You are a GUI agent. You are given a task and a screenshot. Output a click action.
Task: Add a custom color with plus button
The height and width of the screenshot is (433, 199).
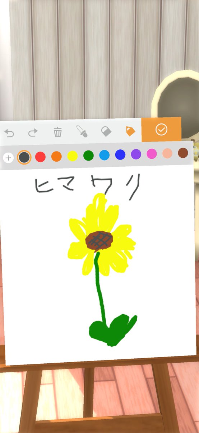(x=9, y=158)
